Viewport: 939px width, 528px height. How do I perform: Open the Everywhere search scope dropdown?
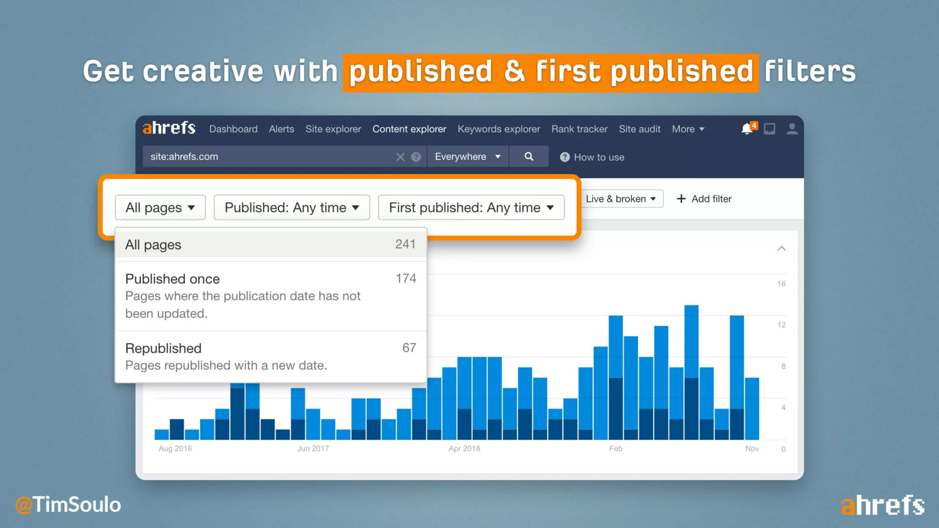coord(468,157)
